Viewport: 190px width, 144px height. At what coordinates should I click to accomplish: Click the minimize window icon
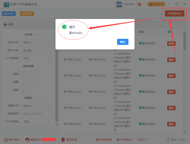tap(169, 4)
